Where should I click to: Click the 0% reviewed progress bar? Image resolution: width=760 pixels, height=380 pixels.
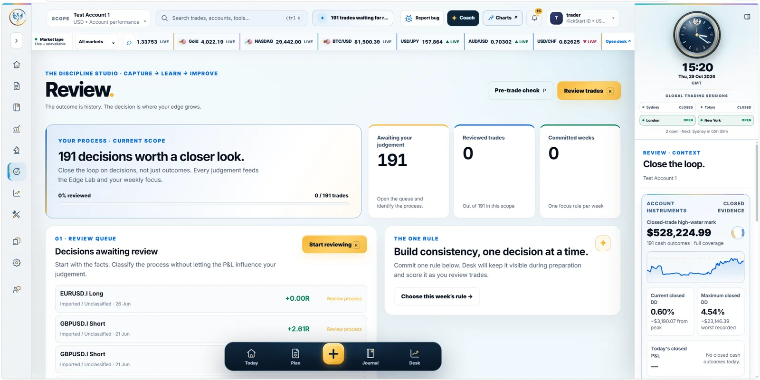[203, 204]
